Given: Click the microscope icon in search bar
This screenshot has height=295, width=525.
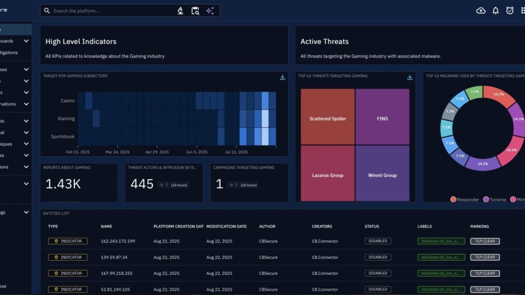Looking at the screenshot, I should [180, 11].
